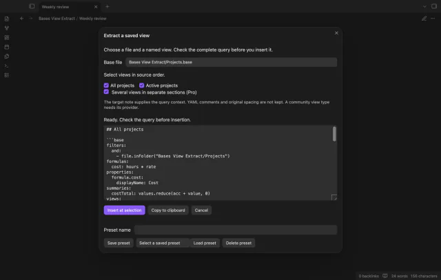The width and height of the screenshot is (441, 280).
Task: Expand the tab list chevron
Action: point(424,6)
